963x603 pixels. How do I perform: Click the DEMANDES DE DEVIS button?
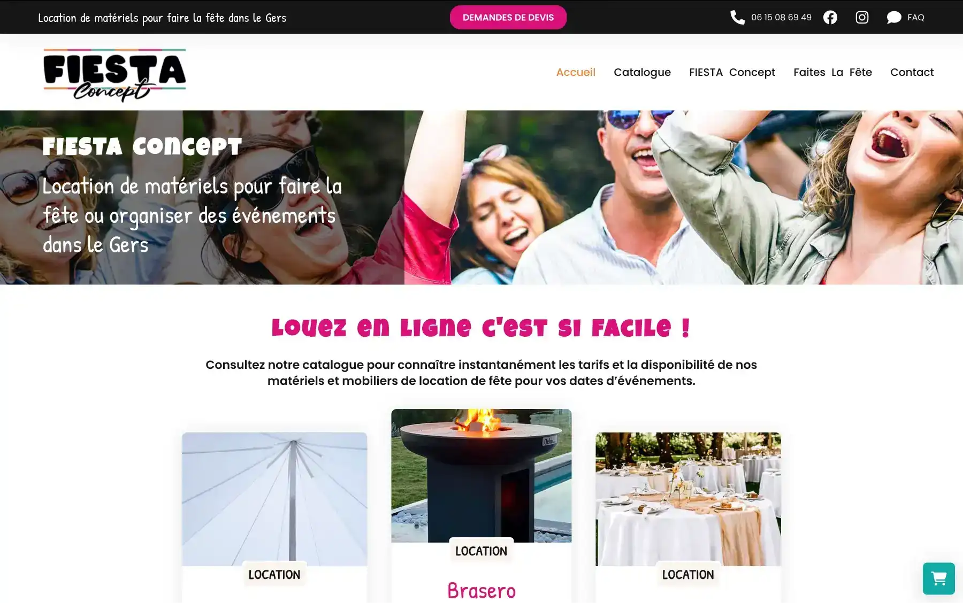(508, 18)
